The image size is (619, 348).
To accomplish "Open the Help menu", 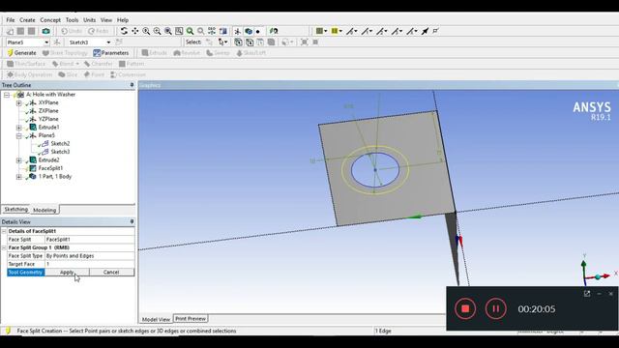I will (x=123, y=19).
